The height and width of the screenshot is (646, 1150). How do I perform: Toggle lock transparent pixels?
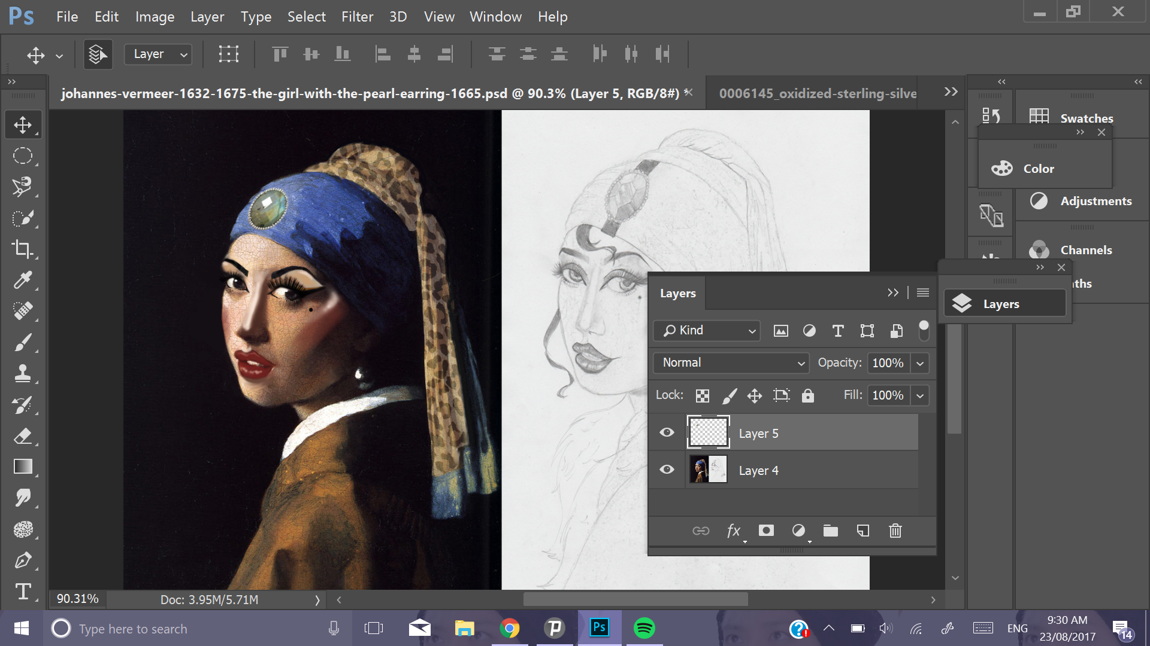703,395
